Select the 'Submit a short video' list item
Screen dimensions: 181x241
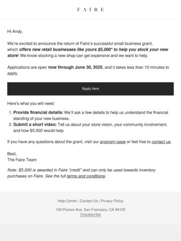pos(90,128)
